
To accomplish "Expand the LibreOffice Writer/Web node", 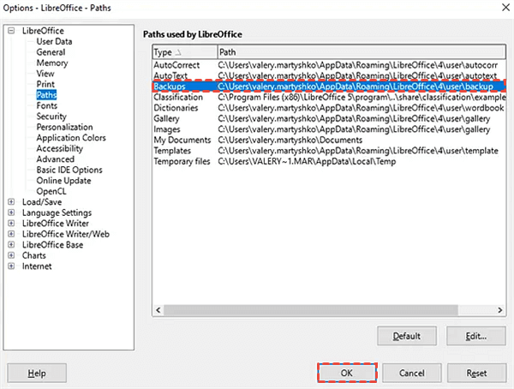I will pyautogui.click(x=11, y=234).
